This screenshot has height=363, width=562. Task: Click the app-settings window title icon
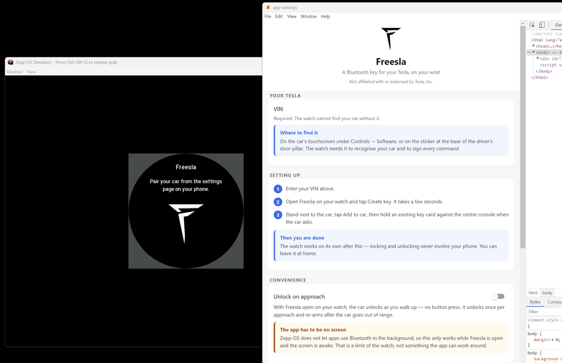pyautogui.click(x=268, y=7)
